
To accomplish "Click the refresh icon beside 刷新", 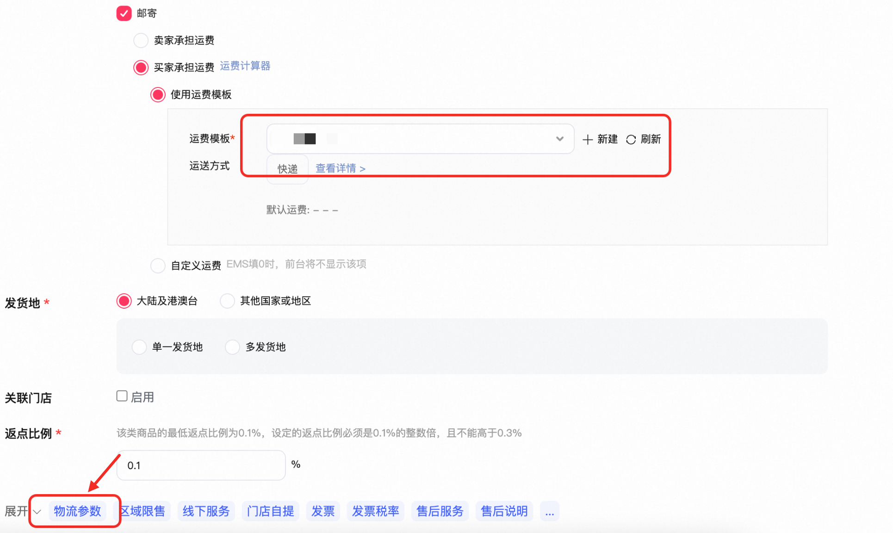I will point(631,139).
